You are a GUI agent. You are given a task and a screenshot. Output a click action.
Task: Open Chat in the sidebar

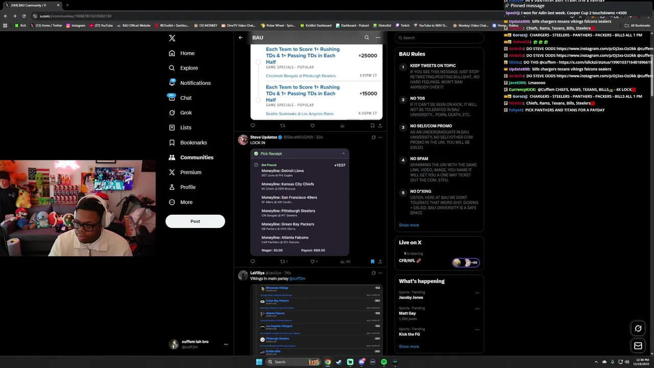pyautogui.click(x=180, y=98)
